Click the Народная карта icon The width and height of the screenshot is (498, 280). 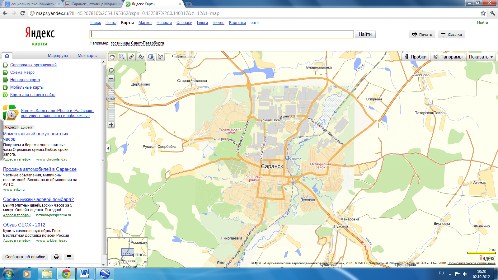tap(5, 80)
